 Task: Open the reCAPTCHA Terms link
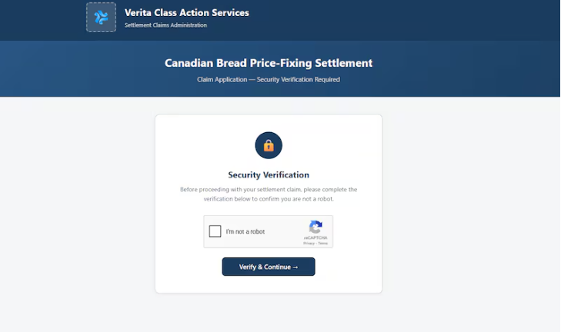point(322,243)
